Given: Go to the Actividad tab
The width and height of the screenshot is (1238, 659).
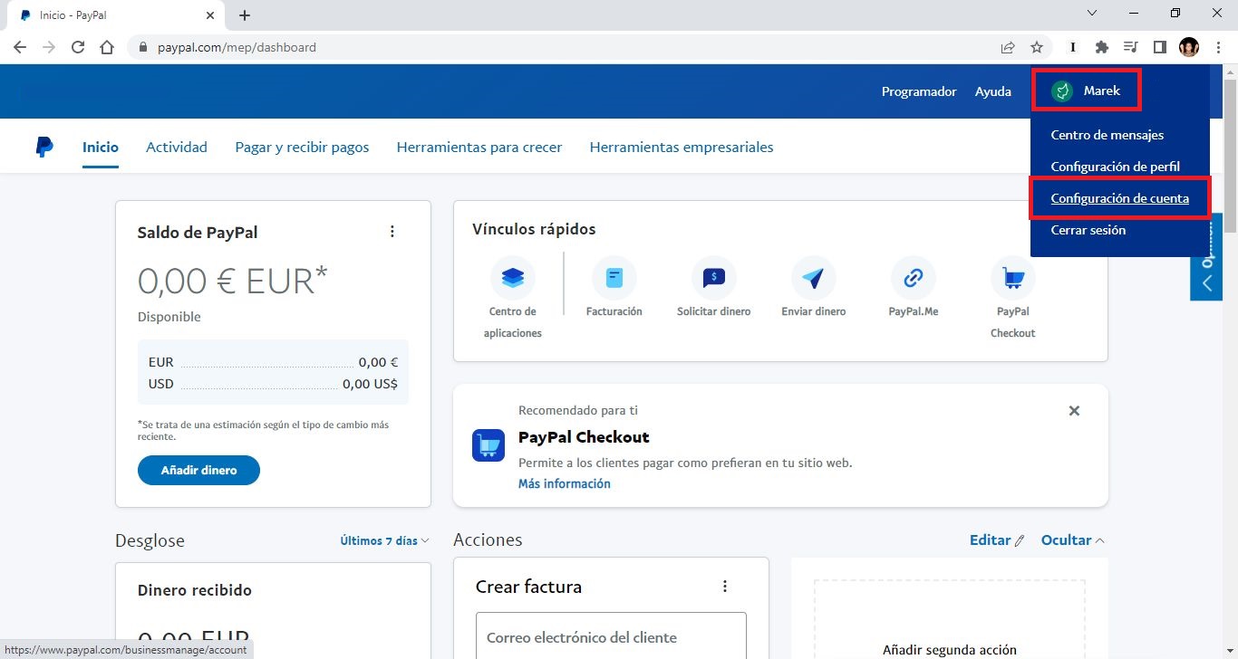Looking at the screenshot, I should click(x=177, y=147).
